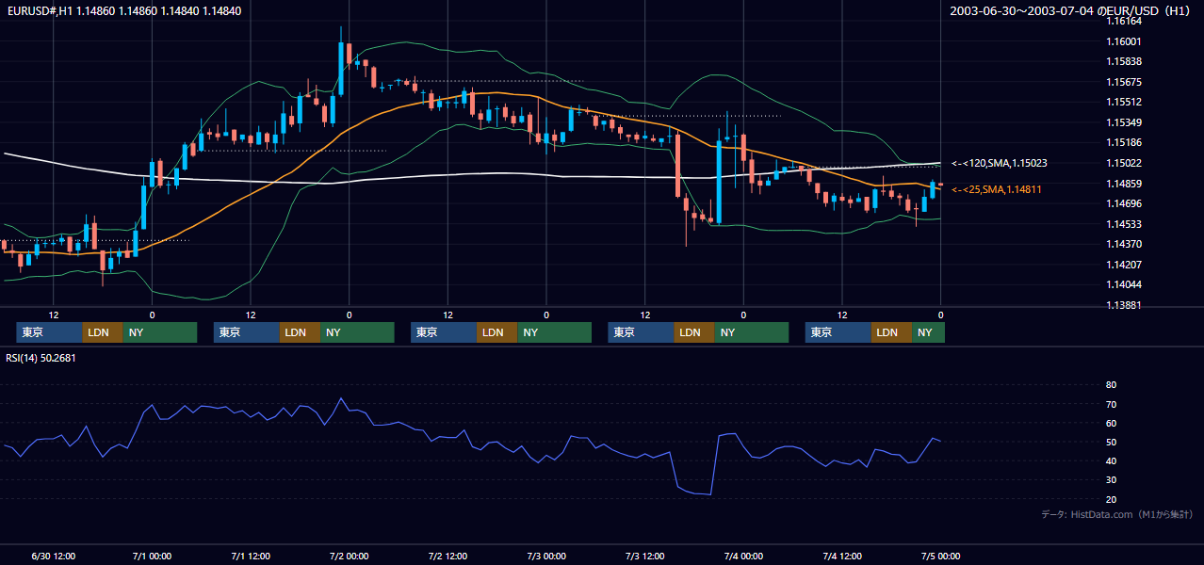Click the 7/5 00:00 date axis label
The image size is (1204, 565).
[940, 556]
